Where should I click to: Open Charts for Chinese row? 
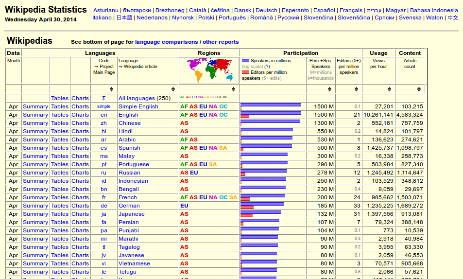80,123
